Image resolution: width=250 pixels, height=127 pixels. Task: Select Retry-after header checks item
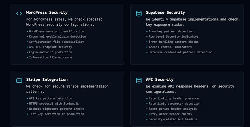(170, 114)
